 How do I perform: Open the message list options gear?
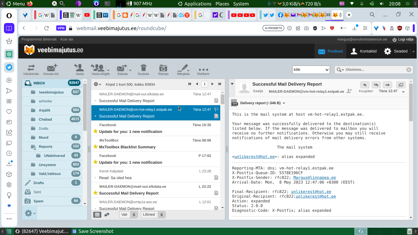97,84
